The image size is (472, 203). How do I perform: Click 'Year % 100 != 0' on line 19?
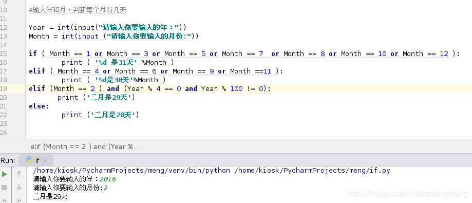pyautogui.click(x=232, y=88)
